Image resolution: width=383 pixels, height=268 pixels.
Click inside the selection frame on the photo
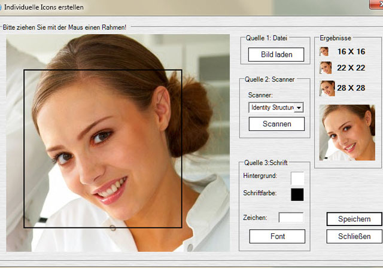tap(102, 149)
